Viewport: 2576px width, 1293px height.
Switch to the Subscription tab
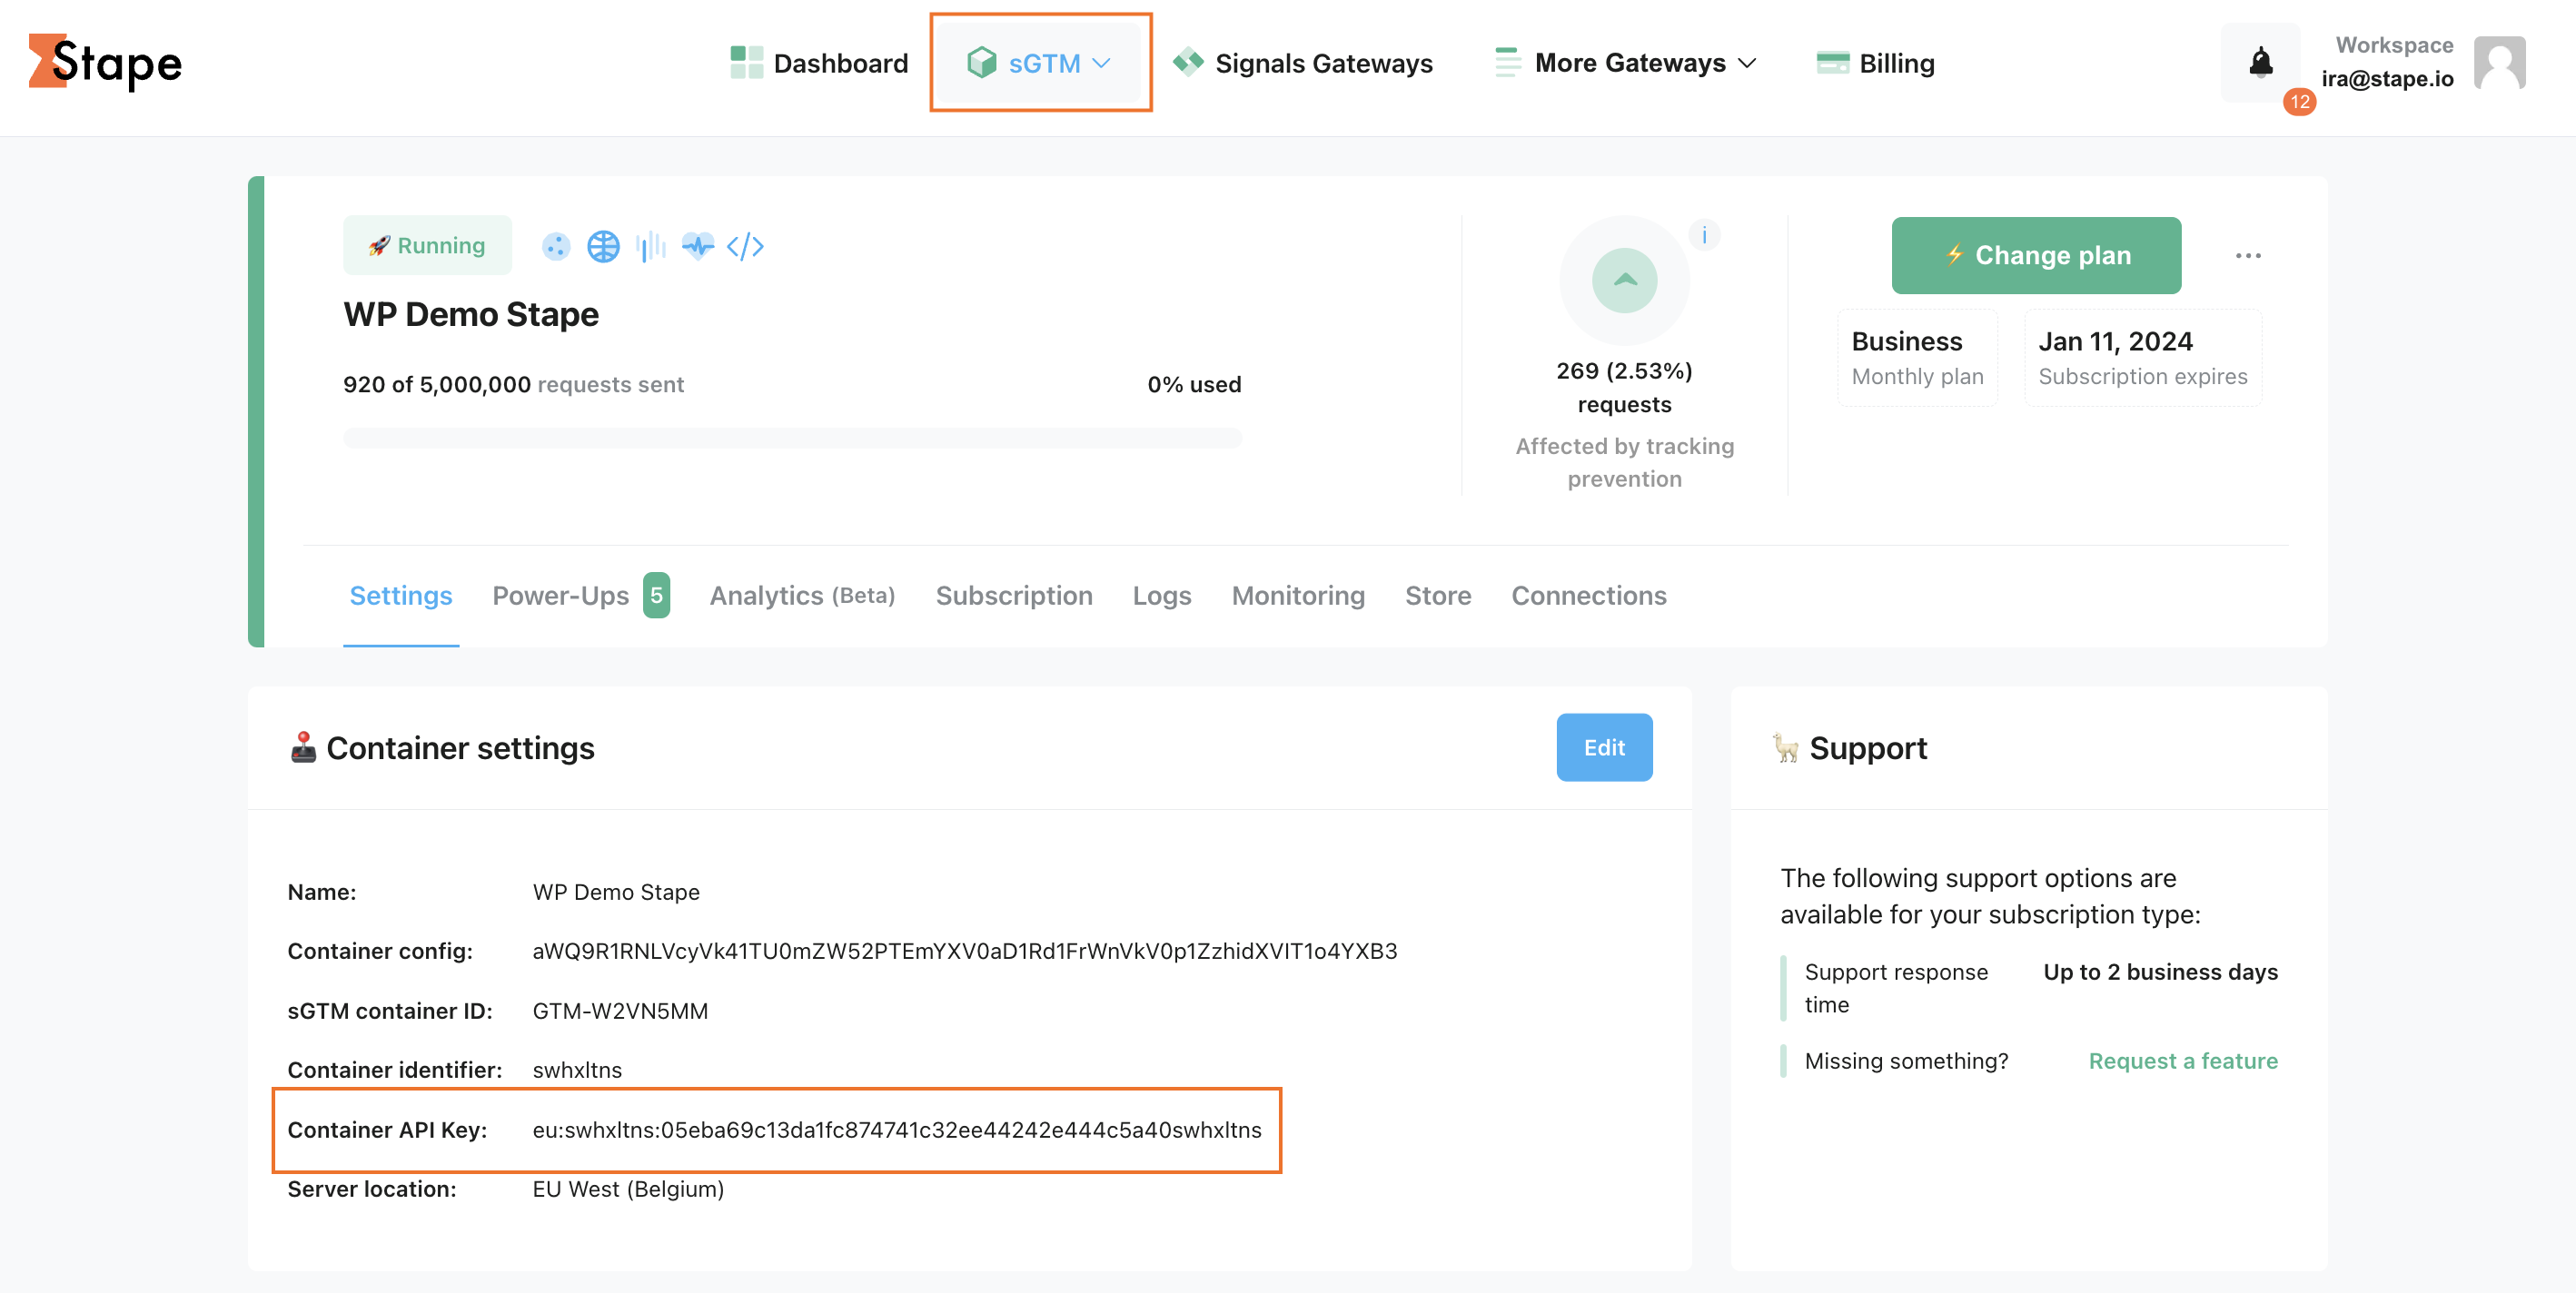coord(1014,596)
